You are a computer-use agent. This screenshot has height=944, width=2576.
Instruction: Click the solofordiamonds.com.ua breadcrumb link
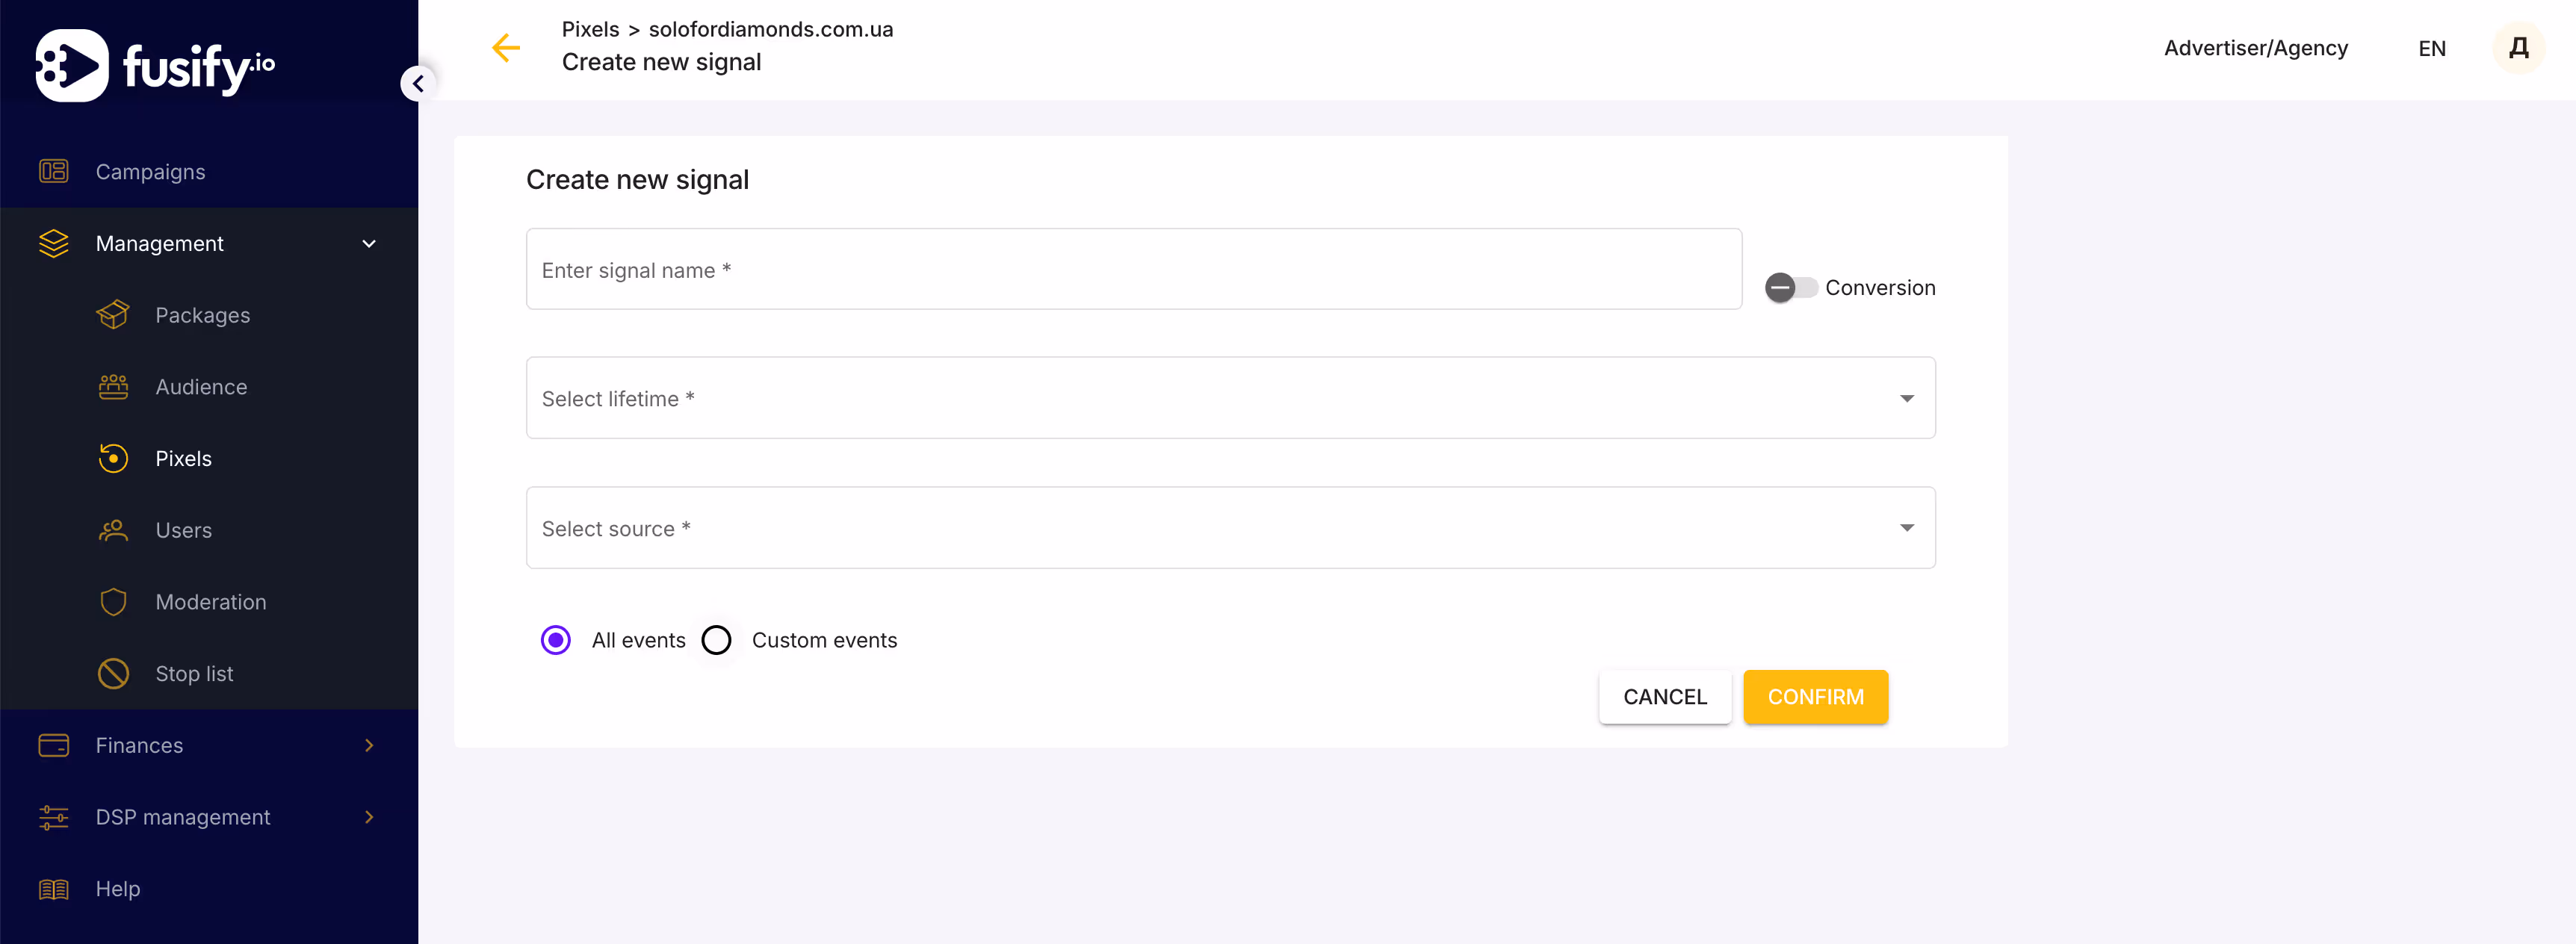(771, 29)
